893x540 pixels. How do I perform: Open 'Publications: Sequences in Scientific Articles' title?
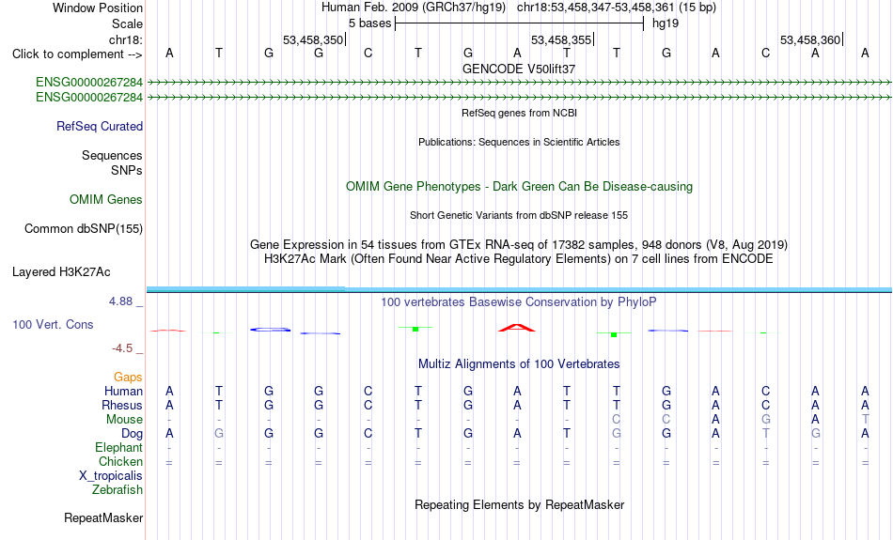(519, 142)
